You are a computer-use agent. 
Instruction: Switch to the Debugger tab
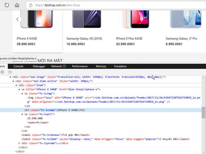[39, 66]
